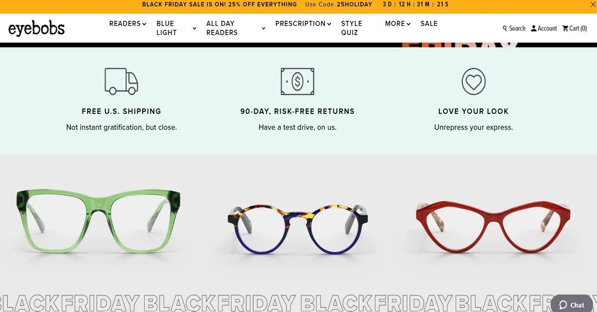This screenshot has width=597, height=312.
Task: Click the dollar bill returns icon
Action: (x=298, y=81)
